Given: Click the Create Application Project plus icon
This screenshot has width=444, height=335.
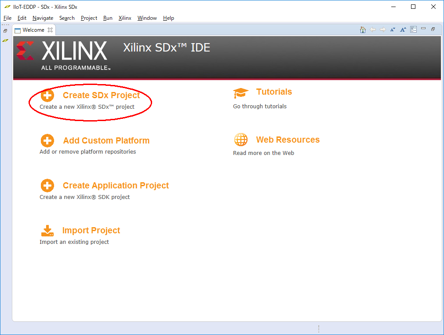Looking at the screenshot, I should pos(47,186).
